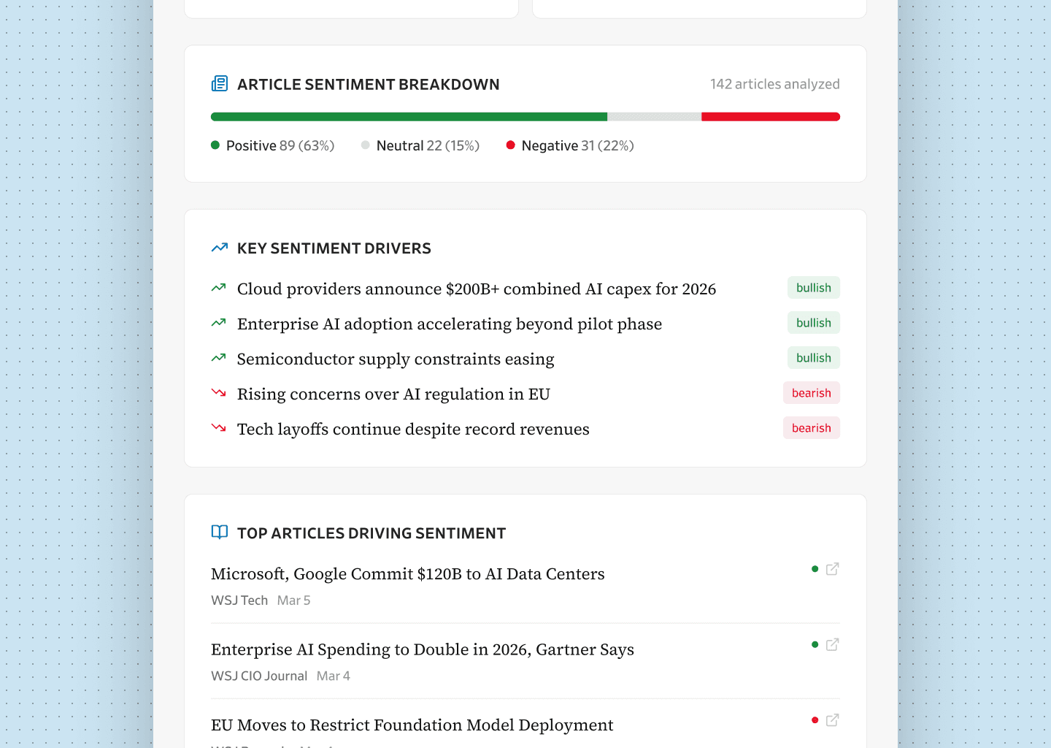
Task: Click the green sentiment dot on the Microsoft article
Action: [814, 568]
